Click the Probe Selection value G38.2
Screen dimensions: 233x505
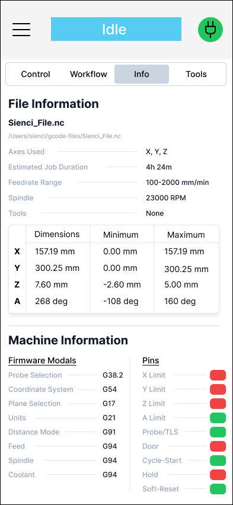coord(113,375)
